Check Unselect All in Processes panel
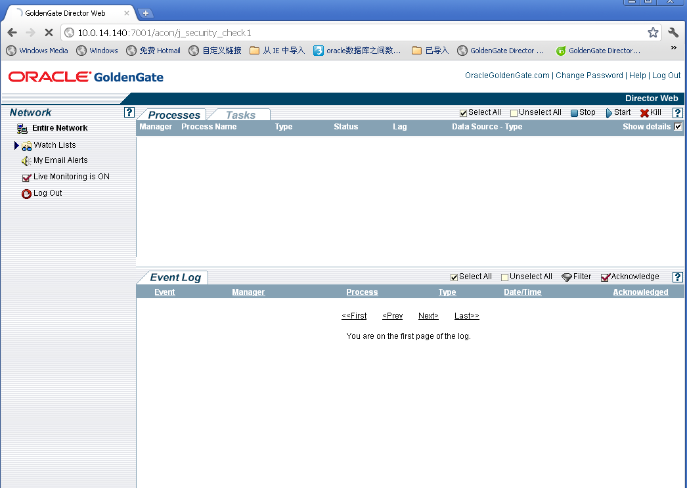The image size is (687, 488). 514,113
